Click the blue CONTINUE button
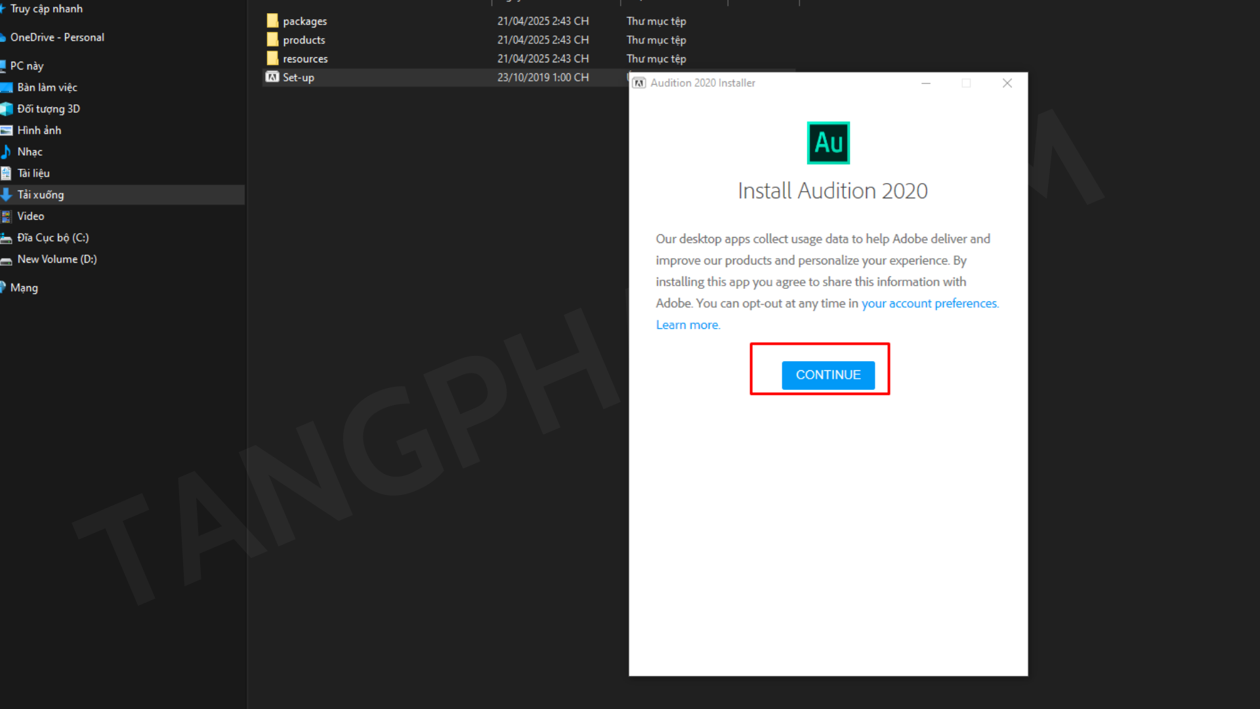1260x709 pixels. [828, 375]
